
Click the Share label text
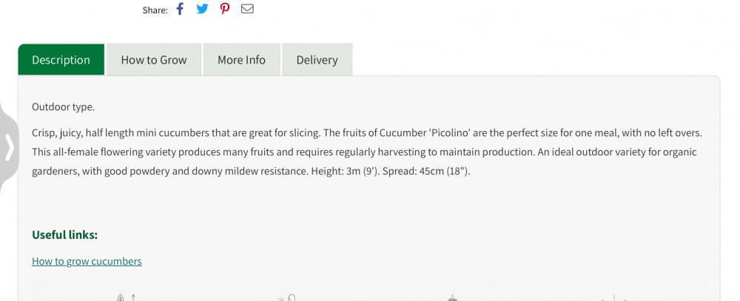155,10
